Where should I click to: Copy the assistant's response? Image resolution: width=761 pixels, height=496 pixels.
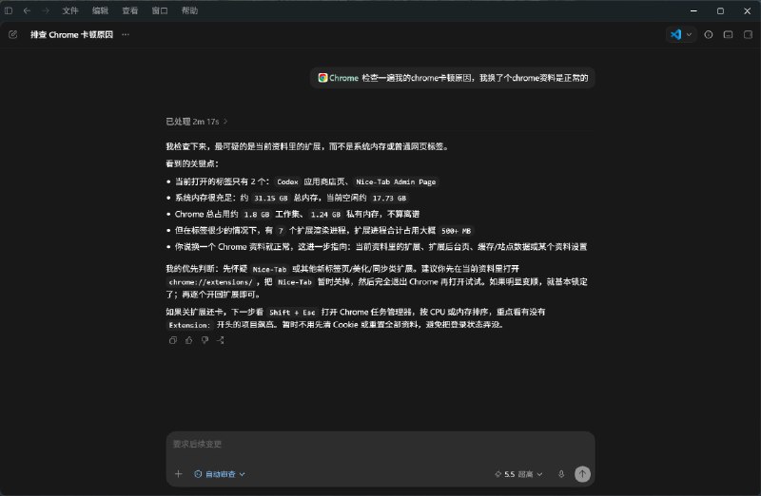pos(173,340)
